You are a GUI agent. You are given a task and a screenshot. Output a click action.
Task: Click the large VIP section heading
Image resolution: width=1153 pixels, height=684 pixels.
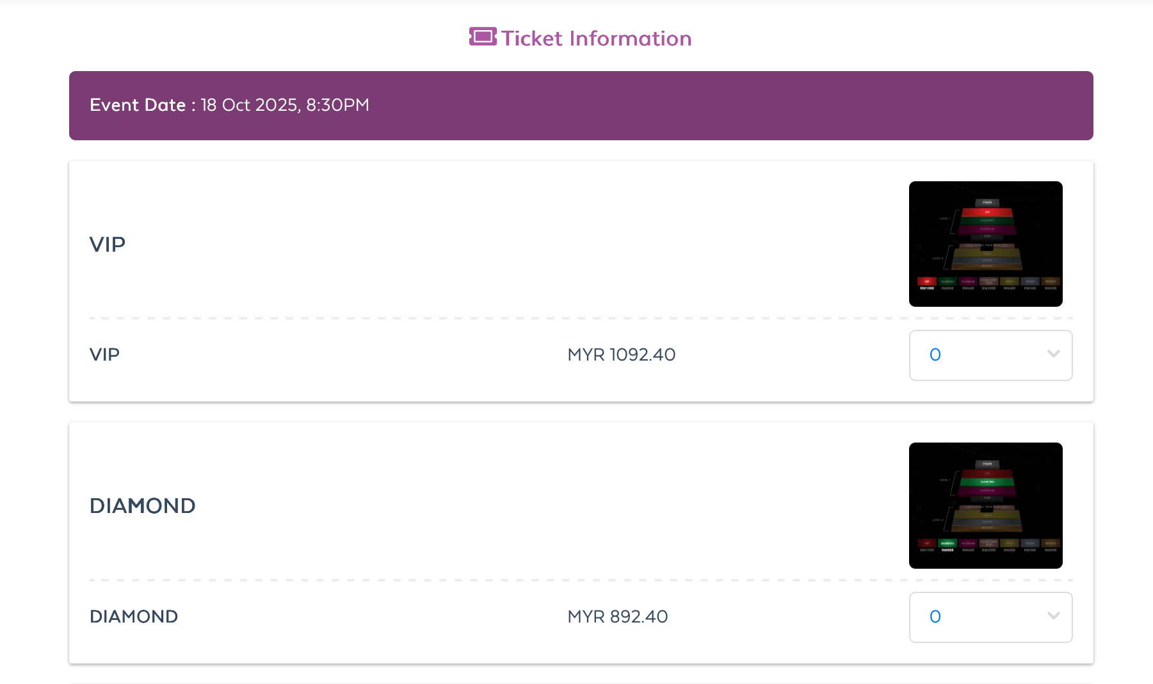point(108,244)
